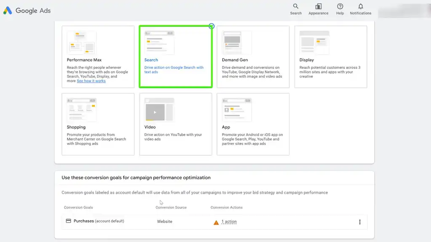
Task: Open the Appearance settings icon
Action: [318, 6]
